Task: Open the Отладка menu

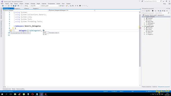Action: tap(27, 3)
